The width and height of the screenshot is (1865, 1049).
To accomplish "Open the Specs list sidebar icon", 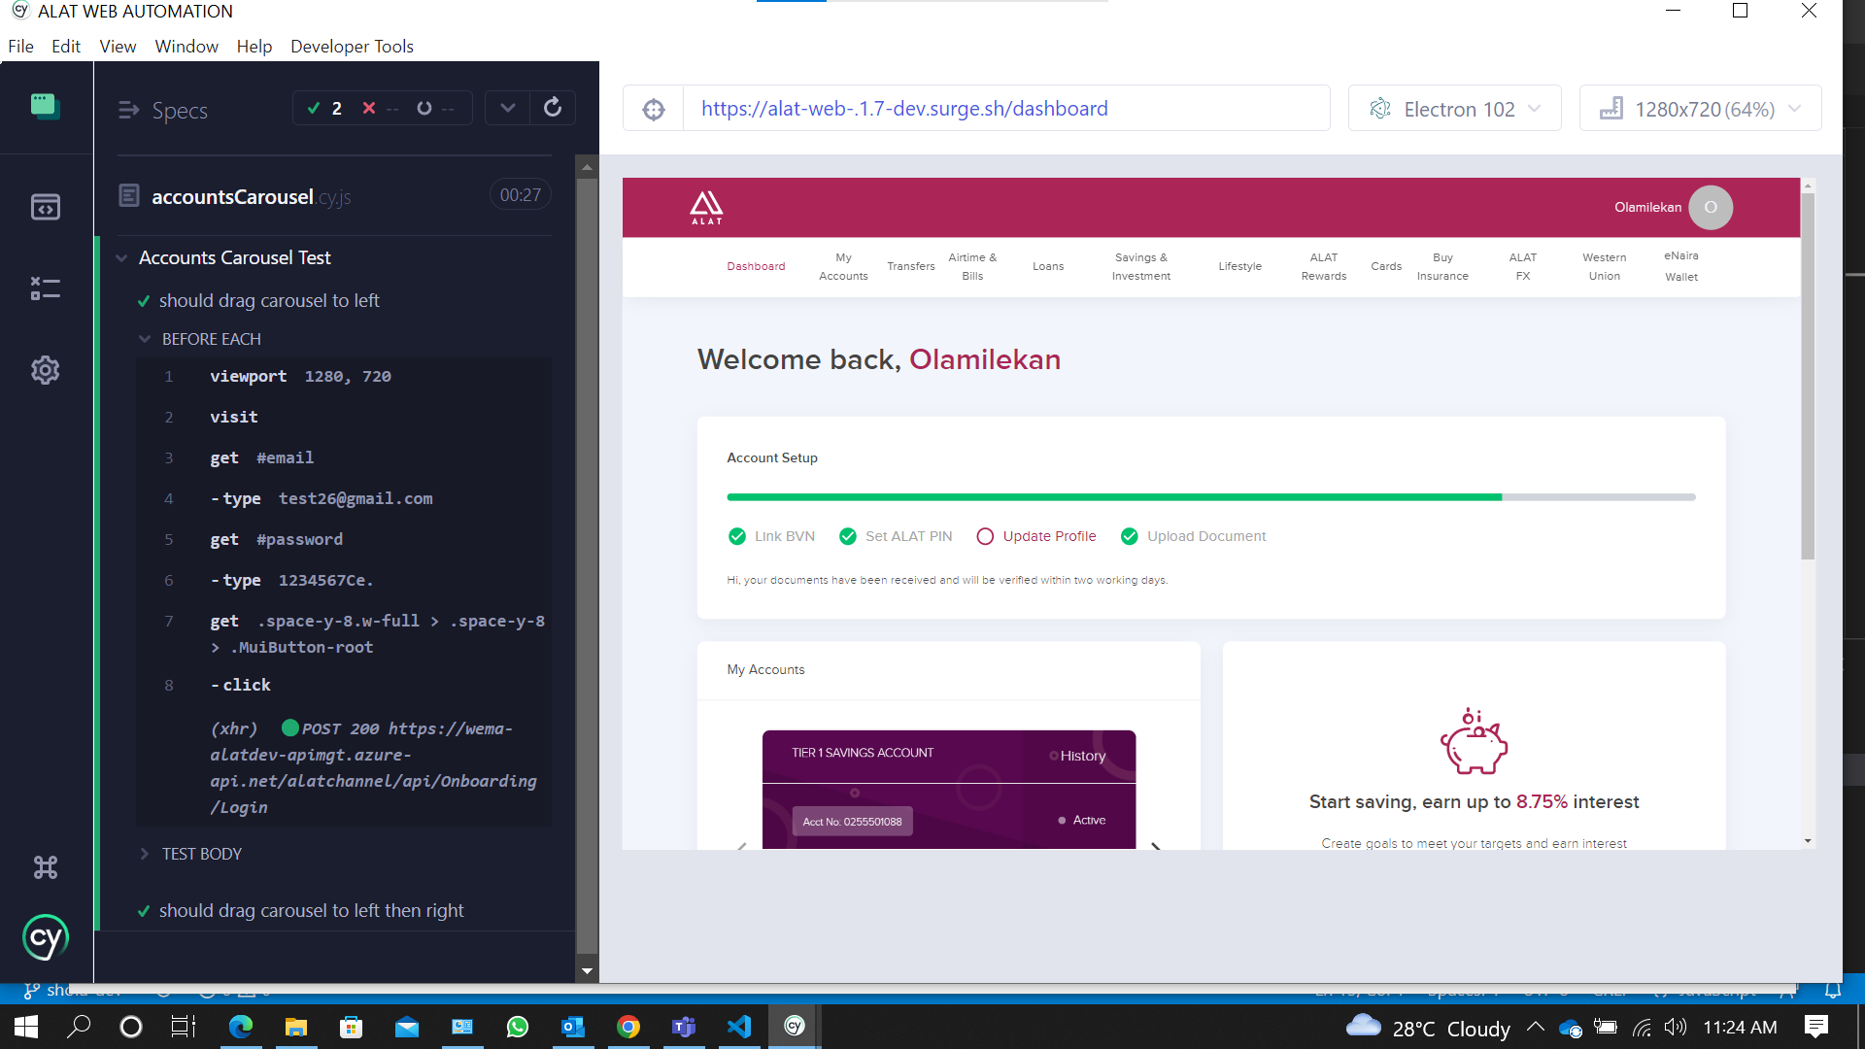I will click(x=45, y=207).
